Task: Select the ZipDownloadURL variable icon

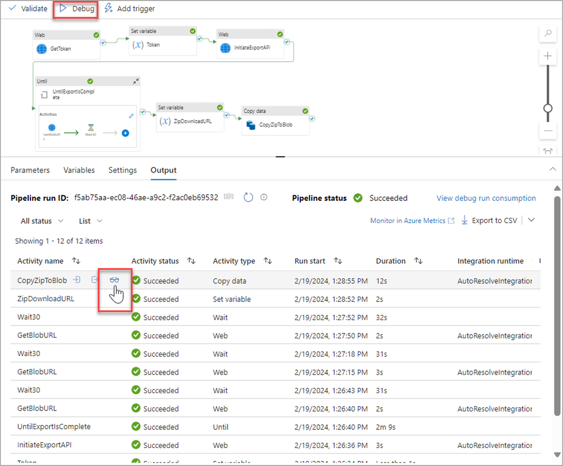Action: 165,121
